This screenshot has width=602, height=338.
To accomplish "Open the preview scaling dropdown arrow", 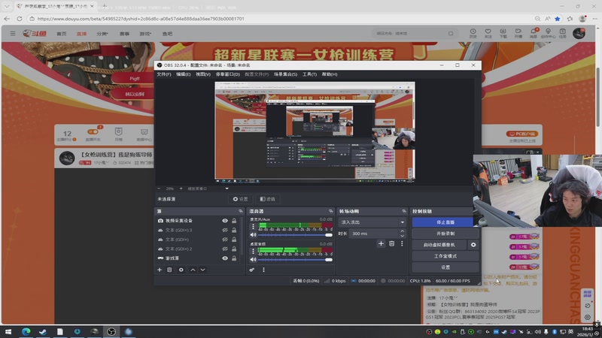I will (x=227, y=189).
